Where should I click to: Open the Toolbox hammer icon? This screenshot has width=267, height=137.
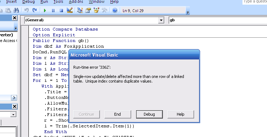pyautogui.click(x=105, y=11)
